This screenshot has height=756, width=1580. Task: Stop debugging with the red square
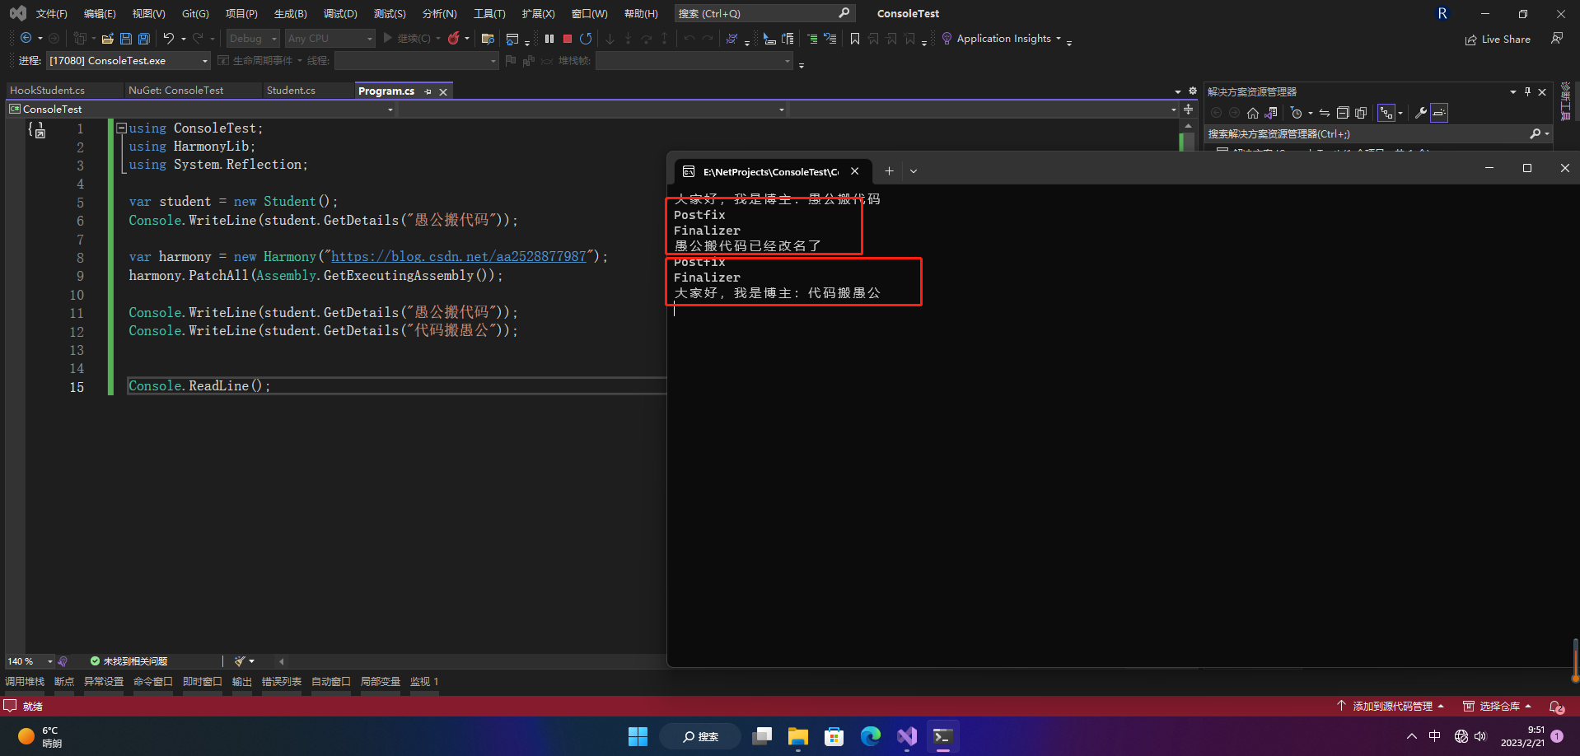[568, 39]
